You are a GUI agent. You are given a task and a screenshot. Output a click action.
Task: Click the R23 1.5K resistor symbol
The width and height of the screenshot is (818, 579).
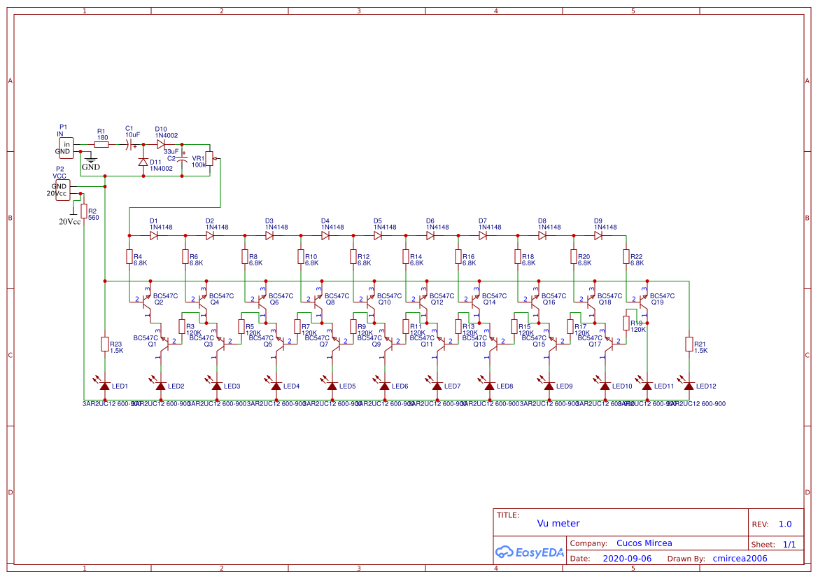pyautogui.click(x=104, y=344)
